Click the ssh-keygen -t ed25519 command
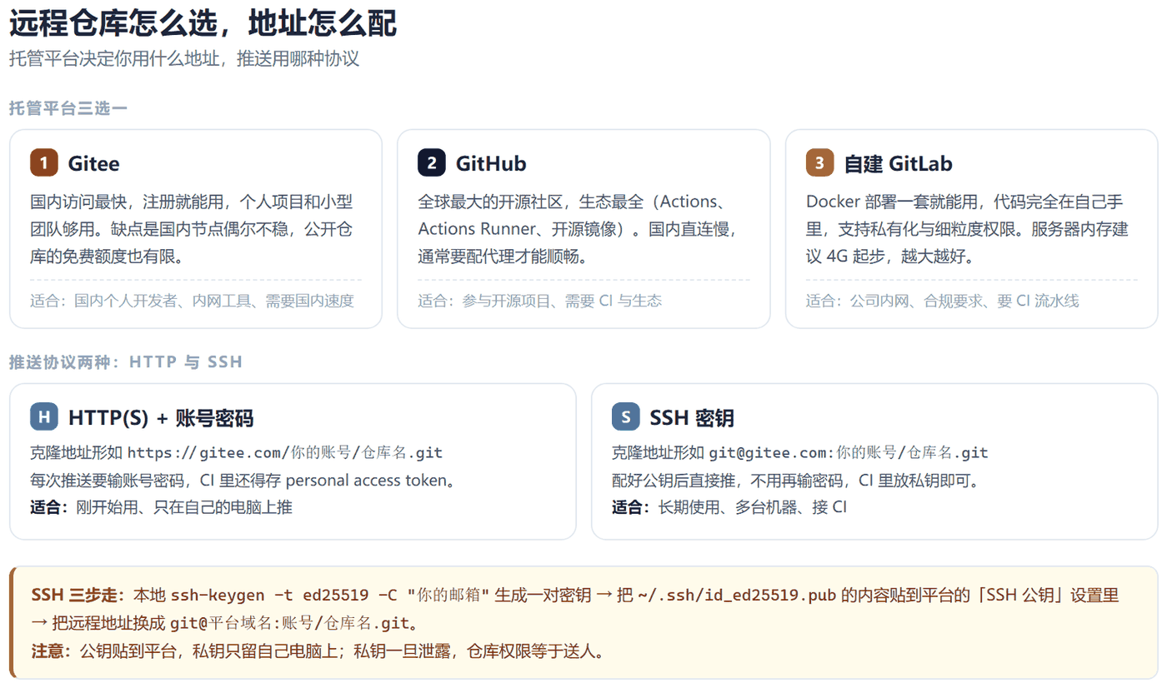The height and width of the screenshot is (688, 1167). point(331,596)
